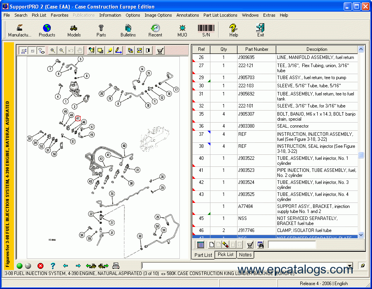
Task: Click the next model tractor with green arrow
Action: coord(103,266)
